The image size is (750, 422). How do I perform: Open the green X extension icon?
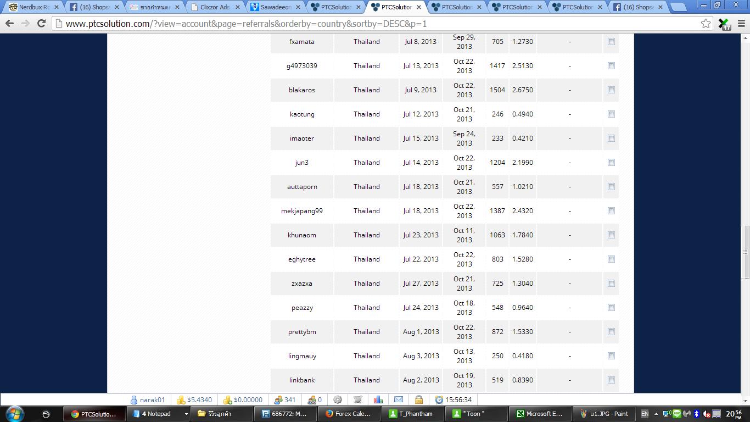coord(724,24)
